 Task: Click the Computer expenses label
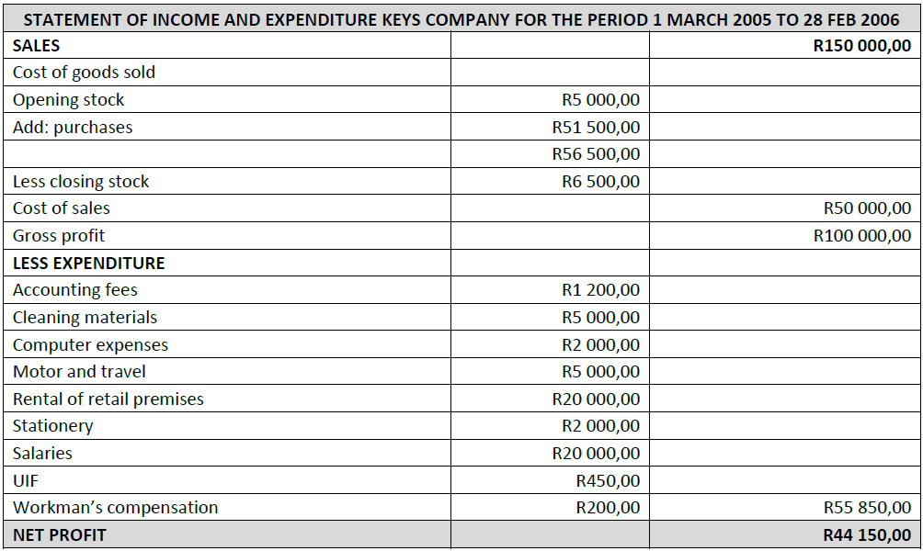click(x=90, y=345)
